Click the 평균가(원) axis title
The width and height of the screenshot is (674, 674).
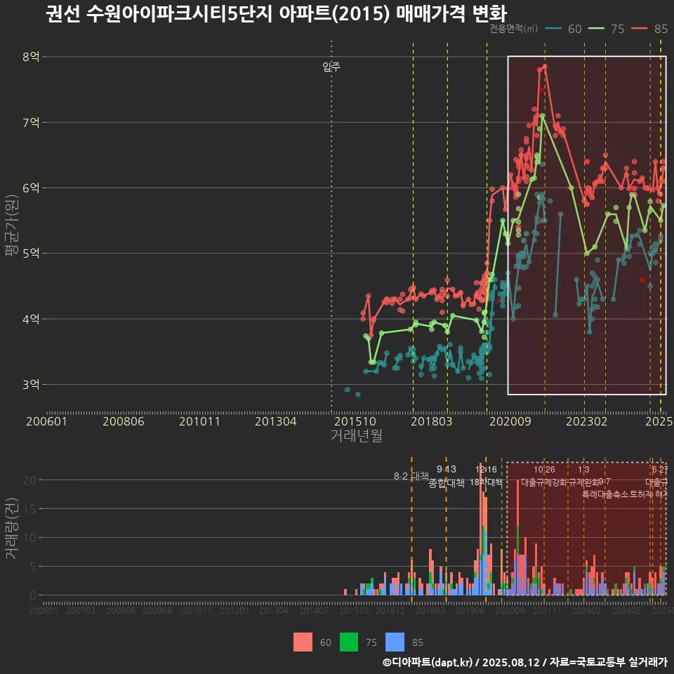point(12,225)
